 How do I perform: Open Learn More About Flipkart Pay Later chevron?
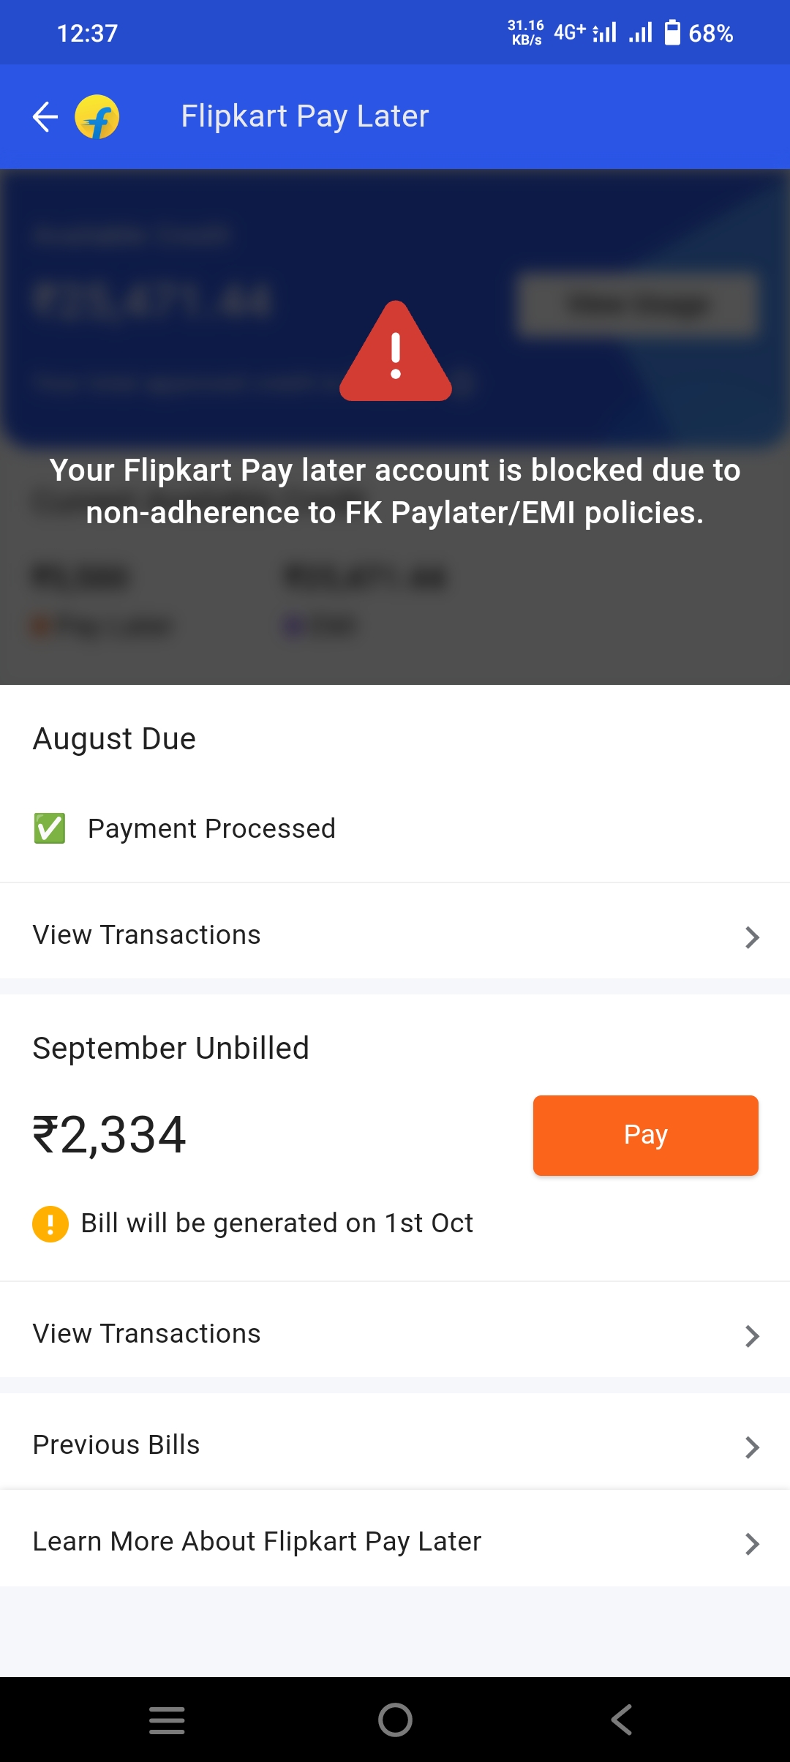click(752, 1543)
